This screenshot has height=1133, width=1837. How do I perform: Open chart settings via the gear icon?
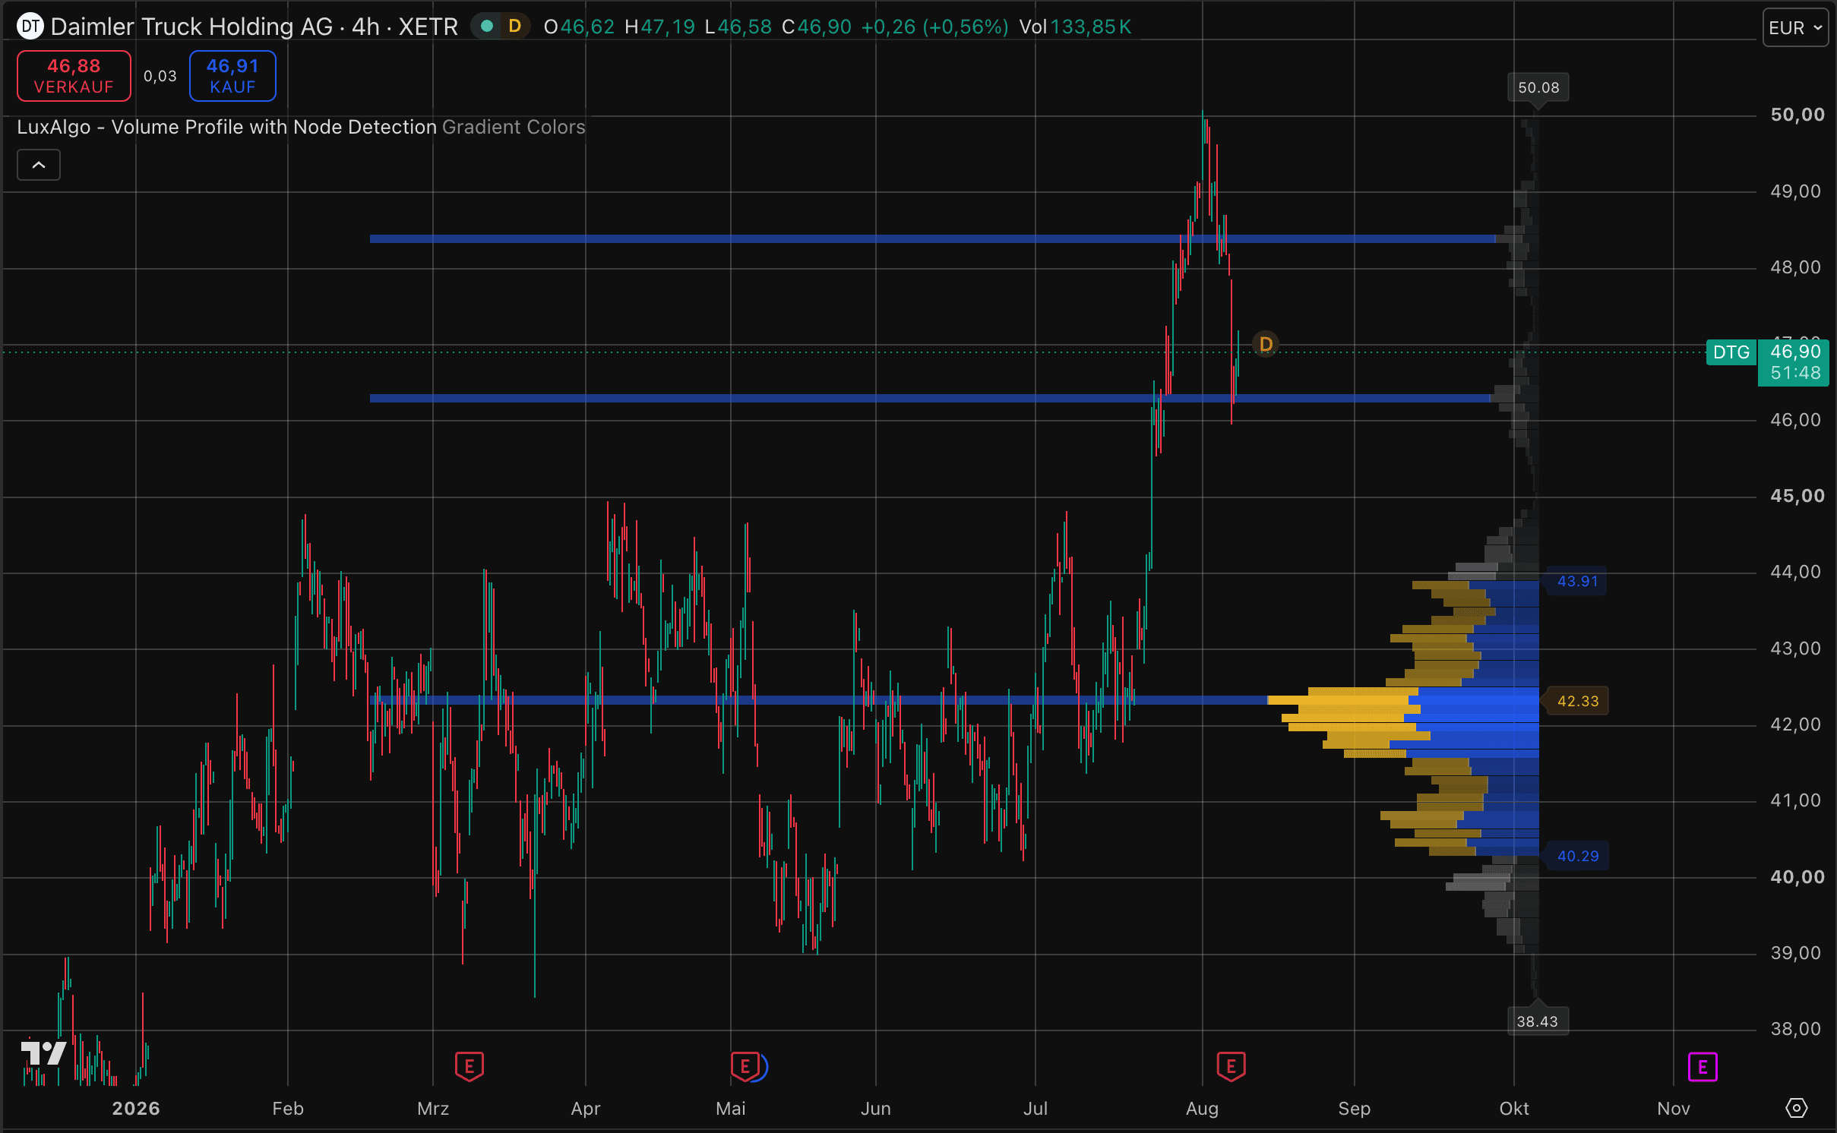(x=1796, y=1108)
